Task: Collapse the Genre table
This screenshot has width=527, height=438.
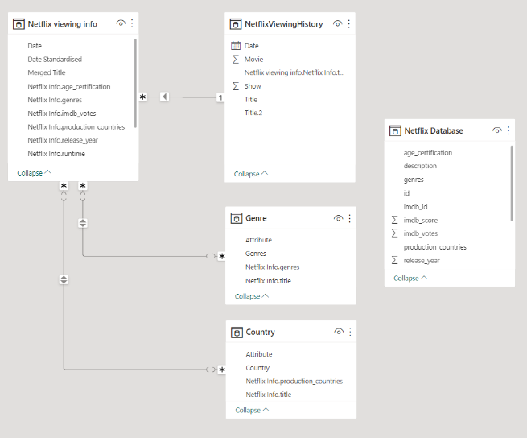Action: [x=252, y=296]
